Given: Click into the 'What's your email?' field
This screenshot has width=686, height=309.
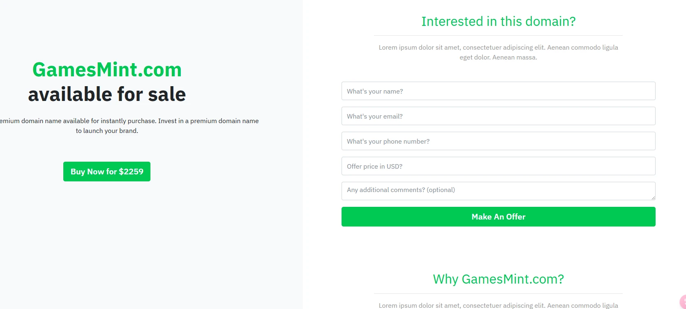Looking at the screenshot, I should click(498, 116).
